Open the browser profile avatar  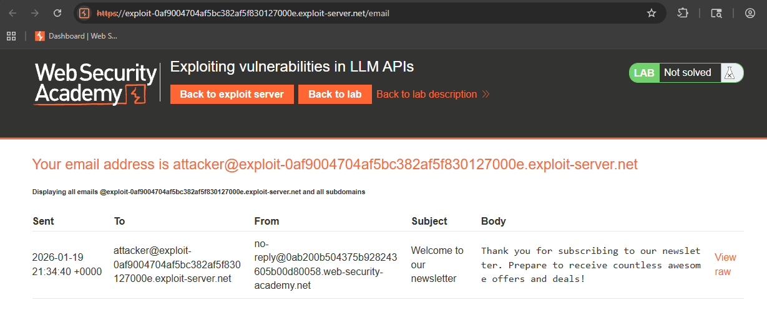point(750,13)
